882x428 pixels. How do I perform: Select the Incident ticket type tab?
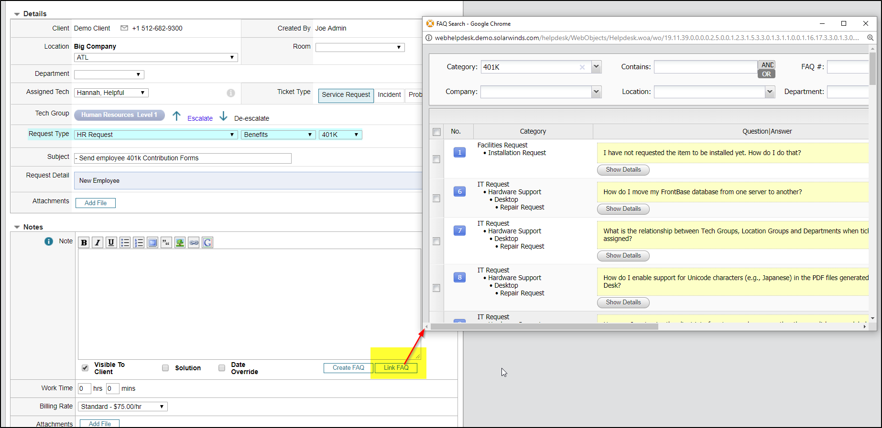[390, 95]
